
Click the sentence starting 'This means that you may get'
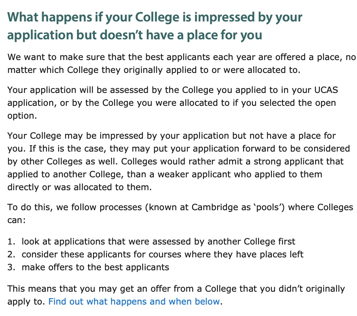pyautogui.click(x=176, y=295)
